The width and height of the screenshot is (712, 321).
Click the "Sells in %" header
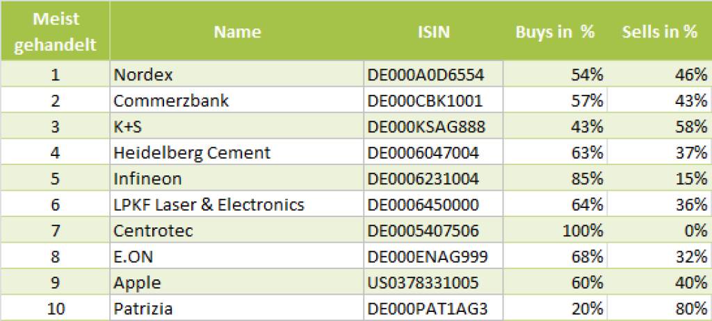tap(659, 32)
